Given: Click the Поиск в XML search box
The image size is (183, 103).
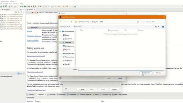Looking at the screenshot, I should (153, 22).
